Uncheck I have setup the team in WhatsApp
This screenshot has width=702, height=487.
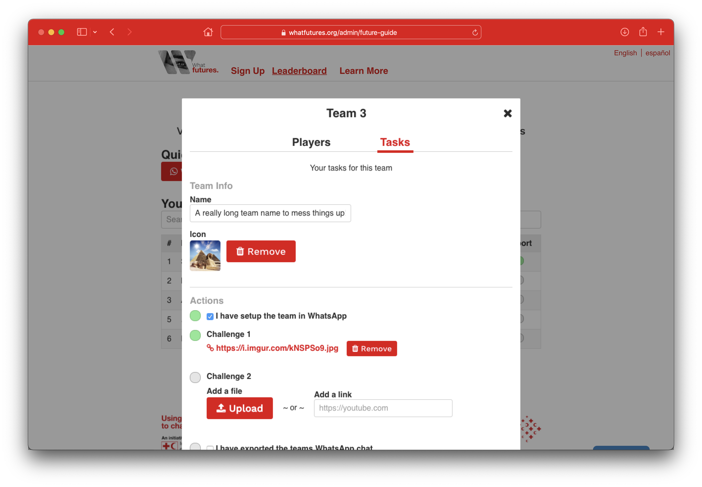click(x=210, y=316)
